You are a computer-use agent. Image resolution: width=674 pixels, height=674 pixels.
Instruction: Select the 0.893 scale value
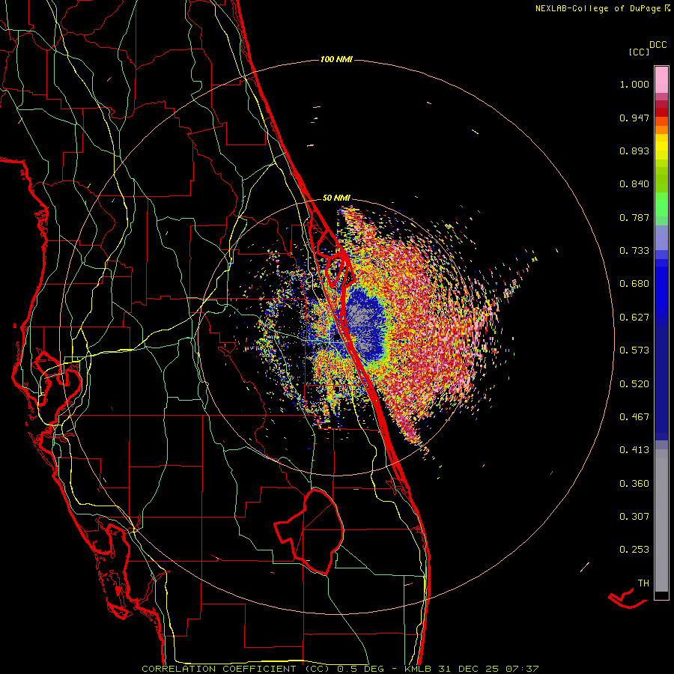[634, 151]
